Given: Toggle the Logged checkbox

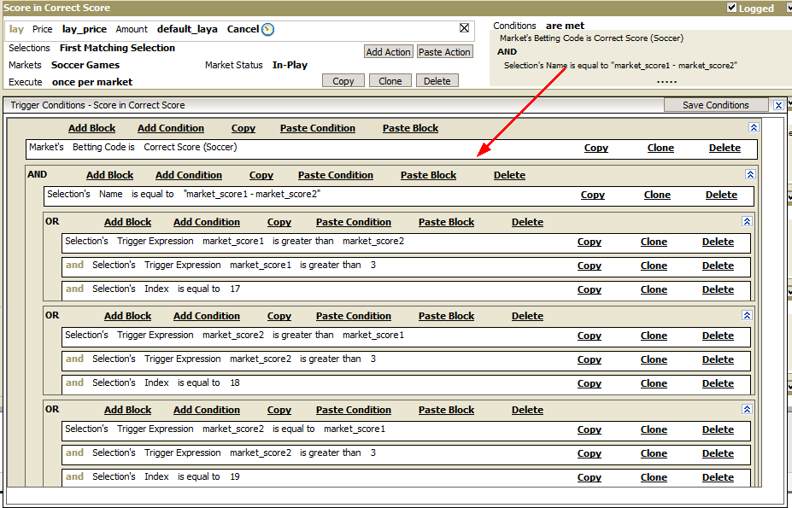Looking at the screenshot, I should [731, 7].
